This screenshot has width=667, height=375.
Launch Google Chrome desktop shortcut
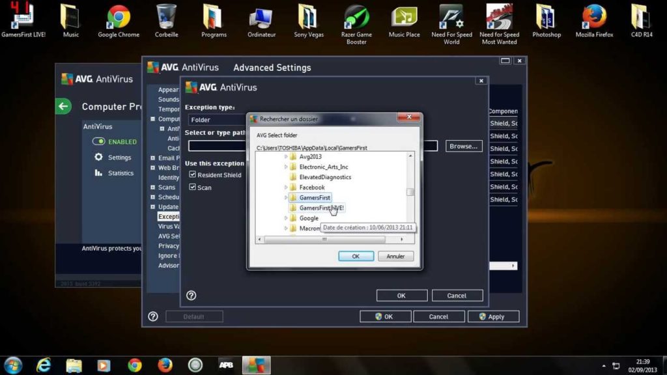(119, 20)
